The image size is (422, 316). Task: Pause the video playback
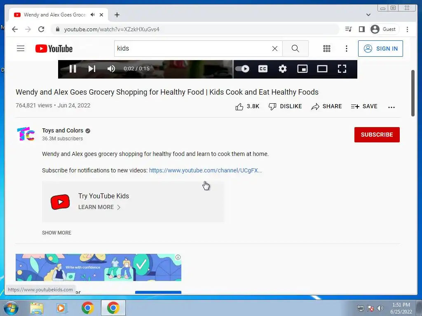(73, 69)
